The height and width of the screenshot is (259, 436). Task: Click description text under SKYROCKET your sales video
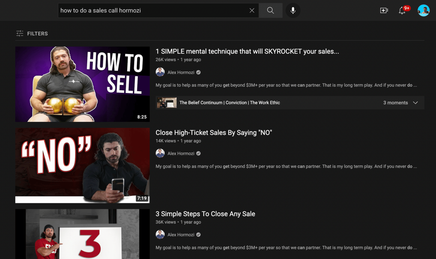(x=286, y=85)
